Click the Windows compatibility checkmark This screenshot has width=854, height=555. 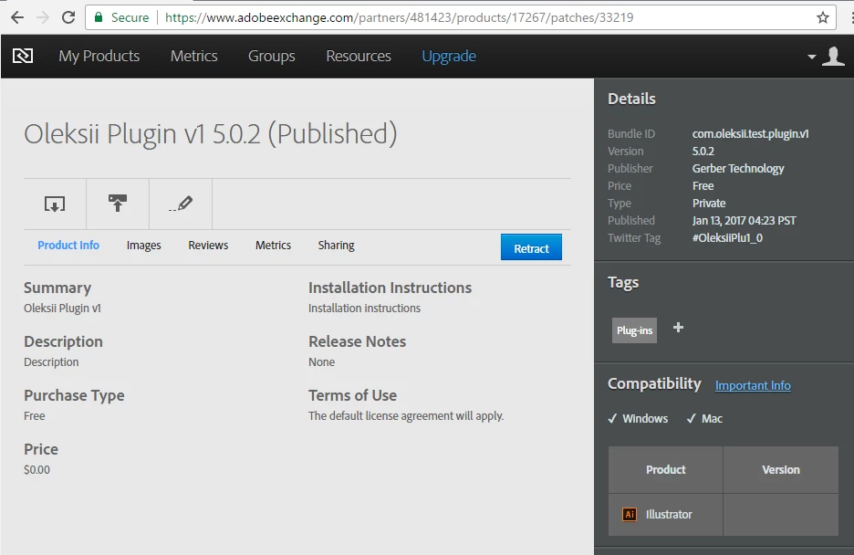(612, 418)
